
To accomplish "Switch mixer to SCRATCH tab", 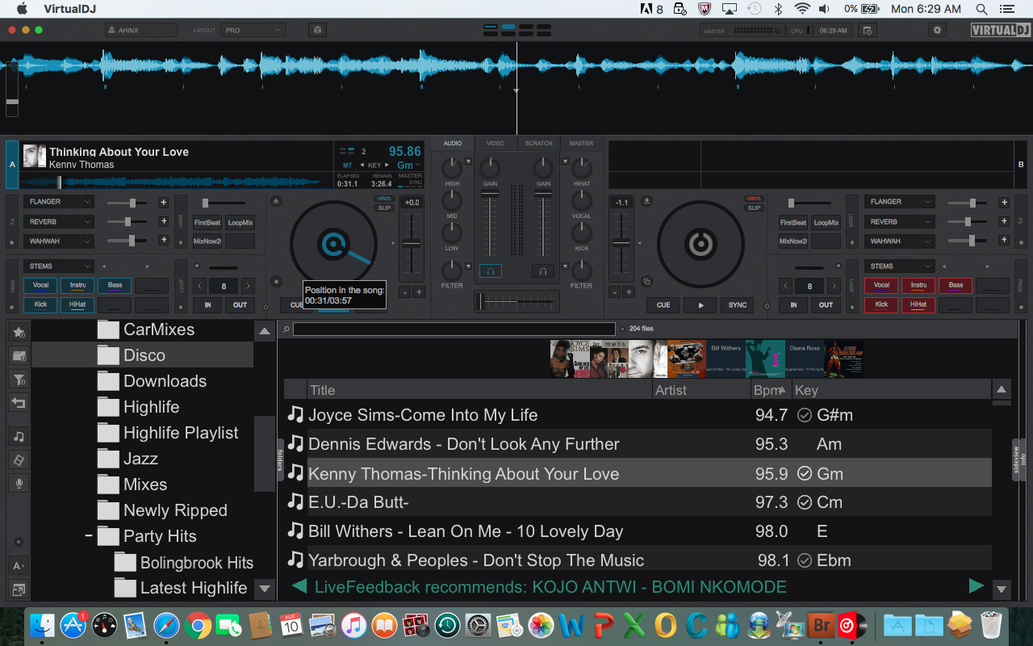I will pyautogui.click(x=538, y=143).
